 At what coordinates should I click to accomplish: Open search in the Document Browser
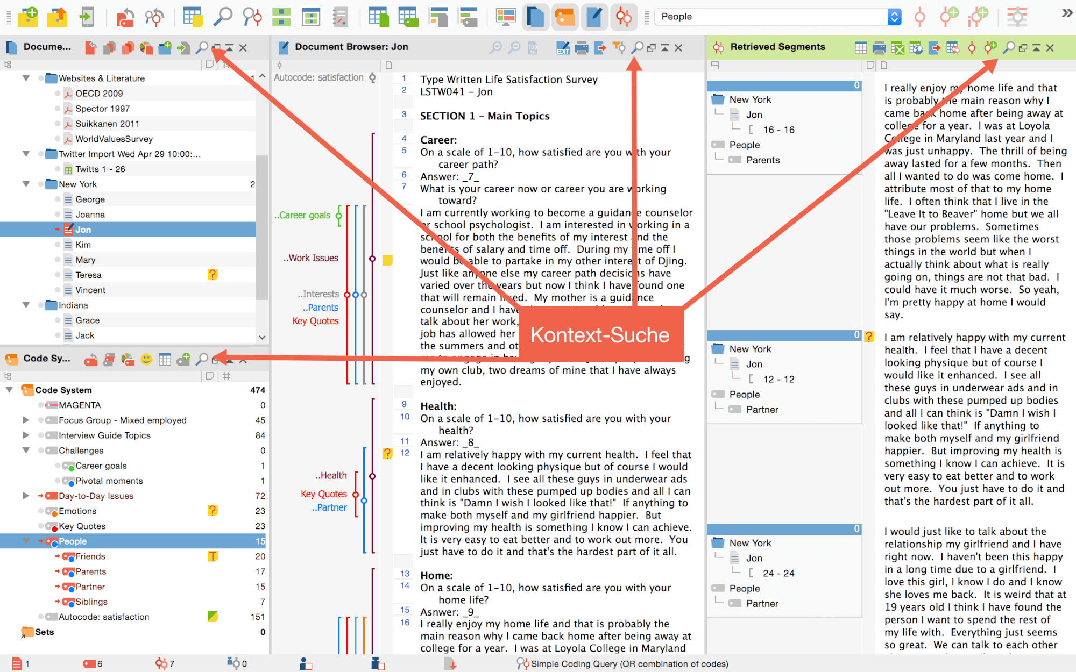point(637,48)
